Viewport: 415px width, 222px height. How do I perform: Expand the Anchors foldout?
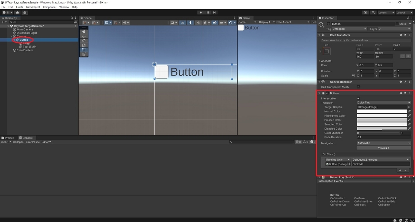click(x=319, y=61)
